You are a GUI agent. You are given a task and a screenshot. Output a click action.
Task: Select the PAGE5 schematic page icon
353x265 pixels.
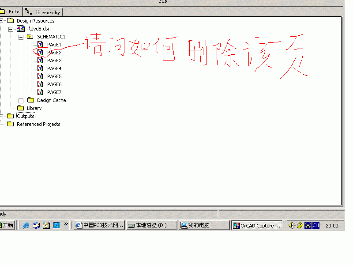[40, 76]
